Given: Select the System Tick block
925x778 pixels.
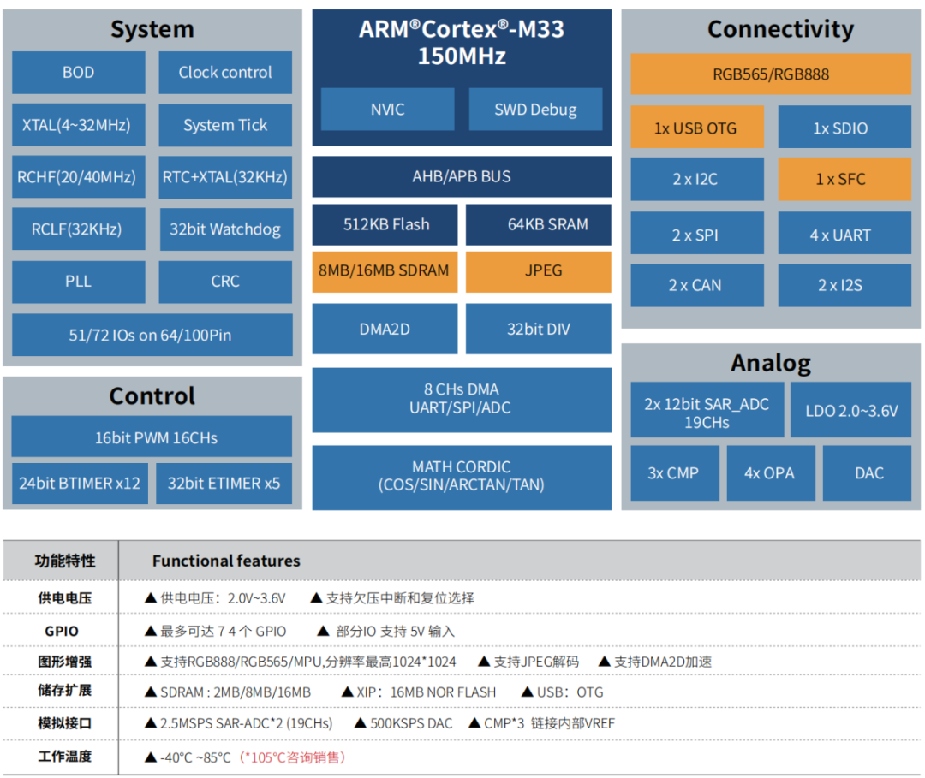Looking at the screenshot, I should [225, 125].
